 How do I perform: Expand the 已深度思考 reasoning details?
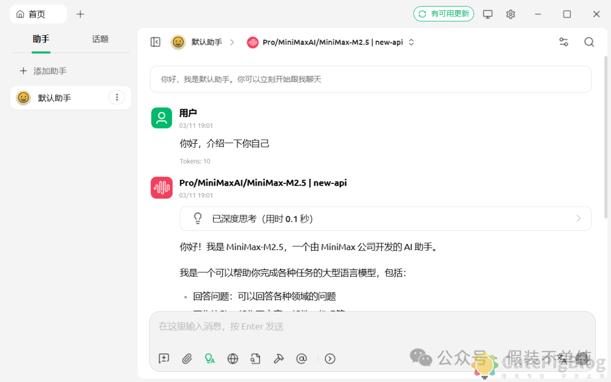pyautogui.click(x=578, y=218)
